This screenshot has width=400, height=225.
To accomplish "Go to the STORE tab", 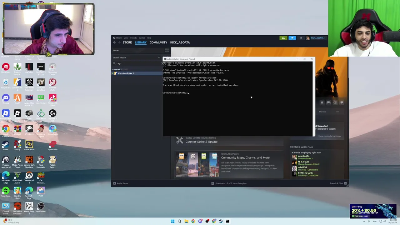I will click(x=127, y=42).
